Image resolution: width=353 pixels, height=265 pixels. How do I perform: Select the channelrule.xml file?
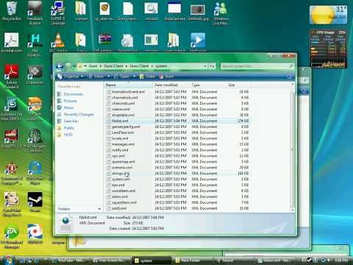click(178, 97)
